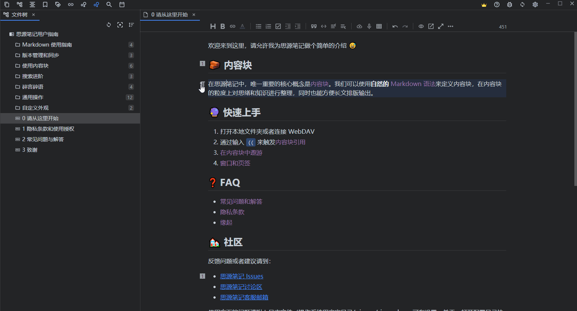Image resolution: width=577 pixels, height=311 pixels.
Task: Open the 内容块引用 block reference link
Action: [x=291, y=142]
